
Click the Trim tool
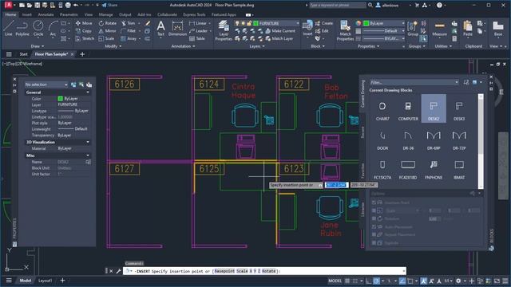[129, 23]
